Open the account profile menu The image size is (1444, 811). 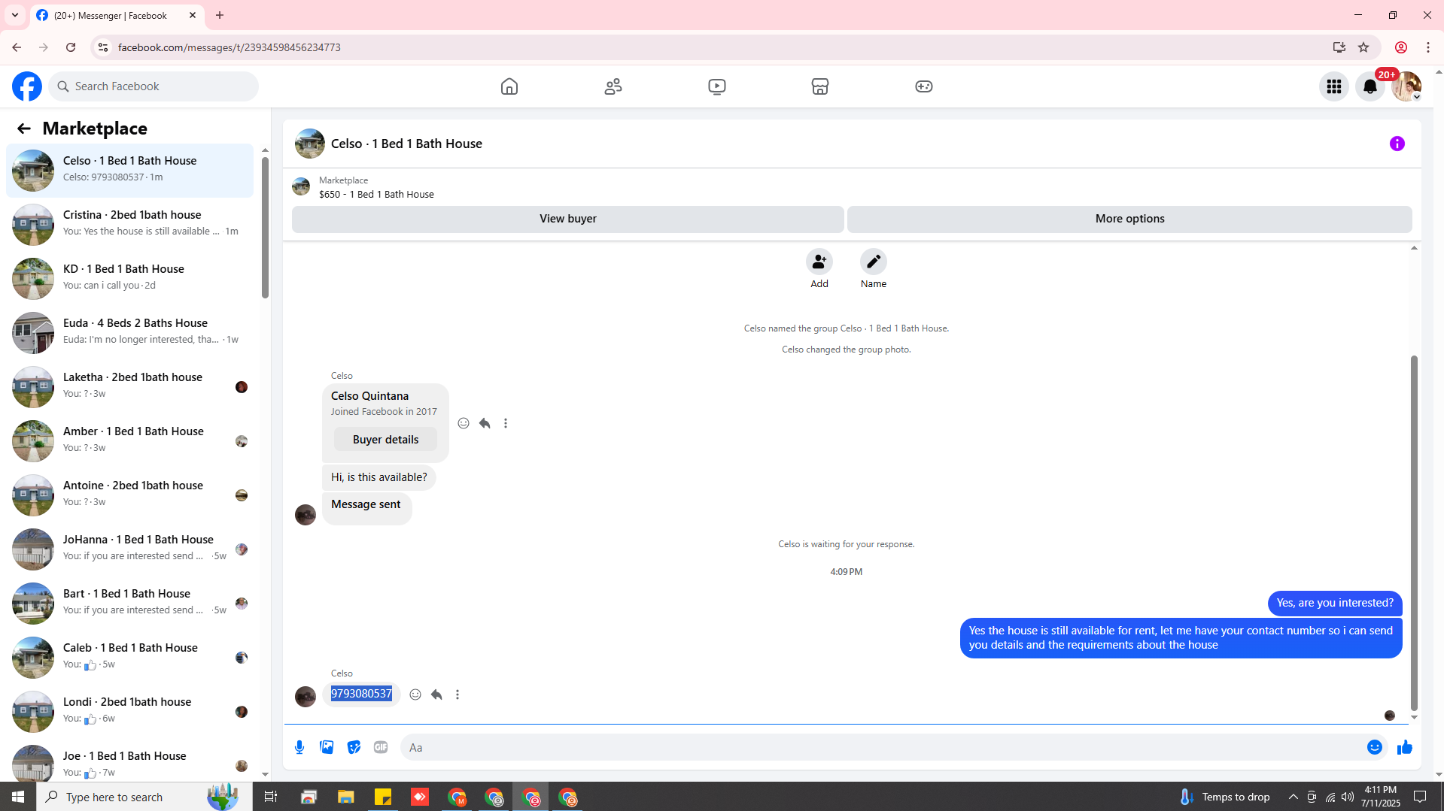pyautogui.click(x=1406, y=86)
